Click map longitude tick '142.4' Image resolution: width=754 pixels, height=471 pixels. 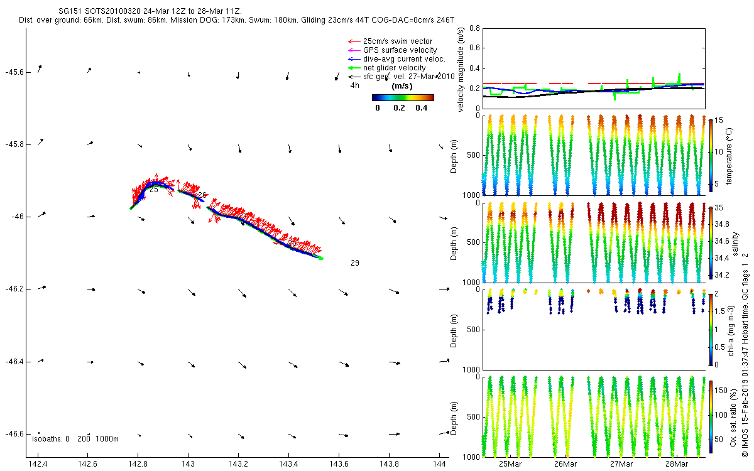click(38, 464)
